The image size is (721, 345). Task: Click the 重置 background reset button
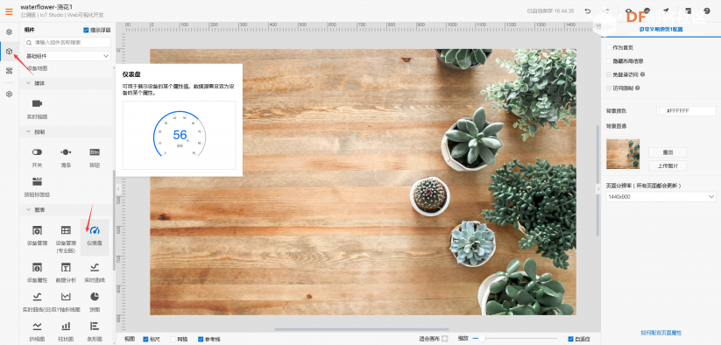tap(668, 152)
